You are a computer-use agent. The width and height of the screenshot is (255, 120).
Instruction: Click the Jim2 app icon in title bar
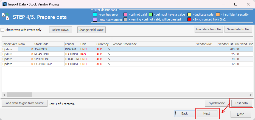coord(4,4)
